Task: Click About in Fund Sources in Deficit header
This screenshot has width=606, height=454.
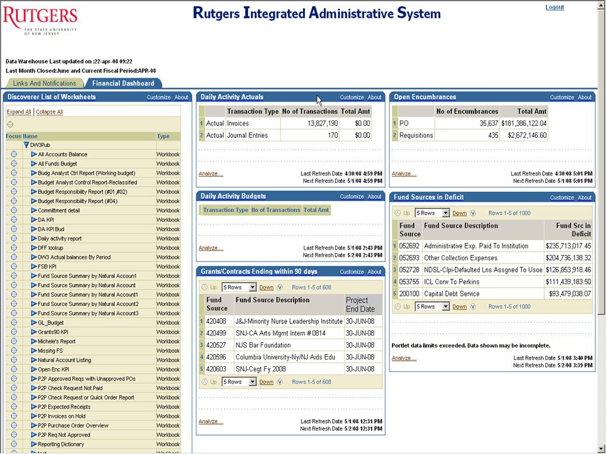Action: pos(585,197)
